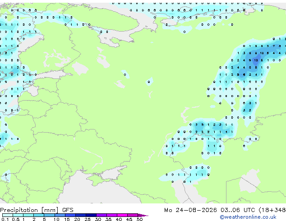
Task: Pick the 30–35 mm violet legend swatch
Action: coord(101,215)
